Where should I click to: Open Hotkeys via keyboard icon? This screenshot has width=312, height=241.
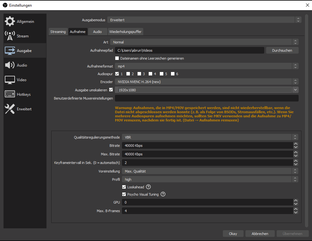click(10, 94)
